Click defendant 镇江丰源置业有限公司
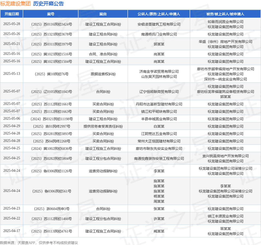Image resolution: width=261 pixels, height=245 pixels. click(226, 216)
